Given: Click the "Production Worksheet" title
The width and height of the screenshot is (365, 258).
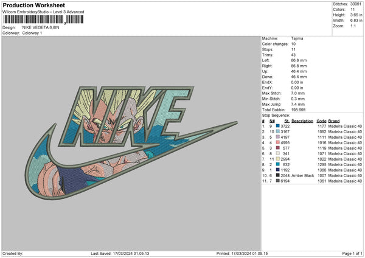Looking at the screenshot, I should [33, 5].
